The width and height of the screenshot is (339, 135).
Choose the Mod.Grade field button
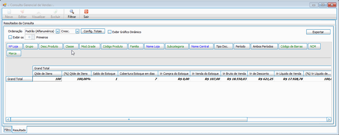click(x=89, y=46)
